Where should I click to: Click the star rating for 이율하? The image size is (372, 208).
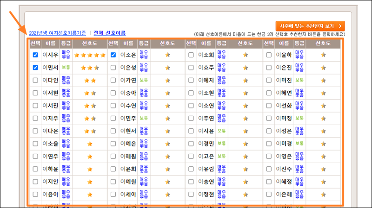pos(323,55)
